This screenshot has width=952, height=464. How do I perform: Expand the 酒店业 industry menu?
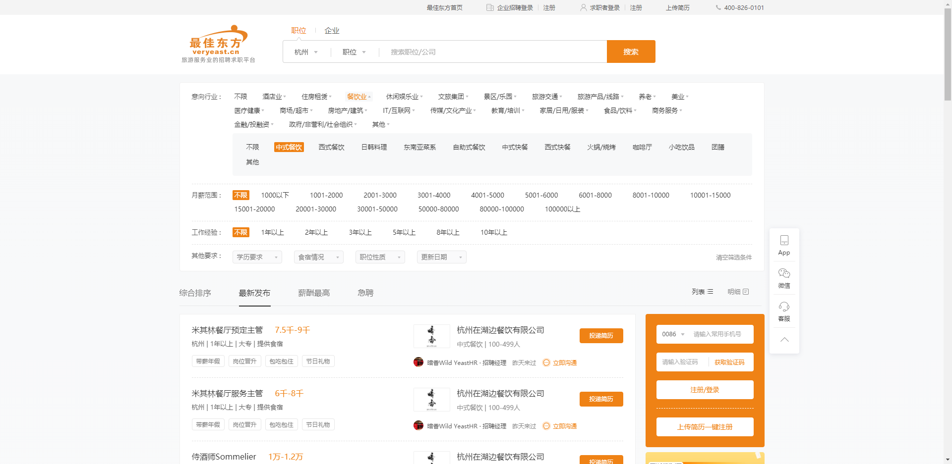(x=274, y=97)
